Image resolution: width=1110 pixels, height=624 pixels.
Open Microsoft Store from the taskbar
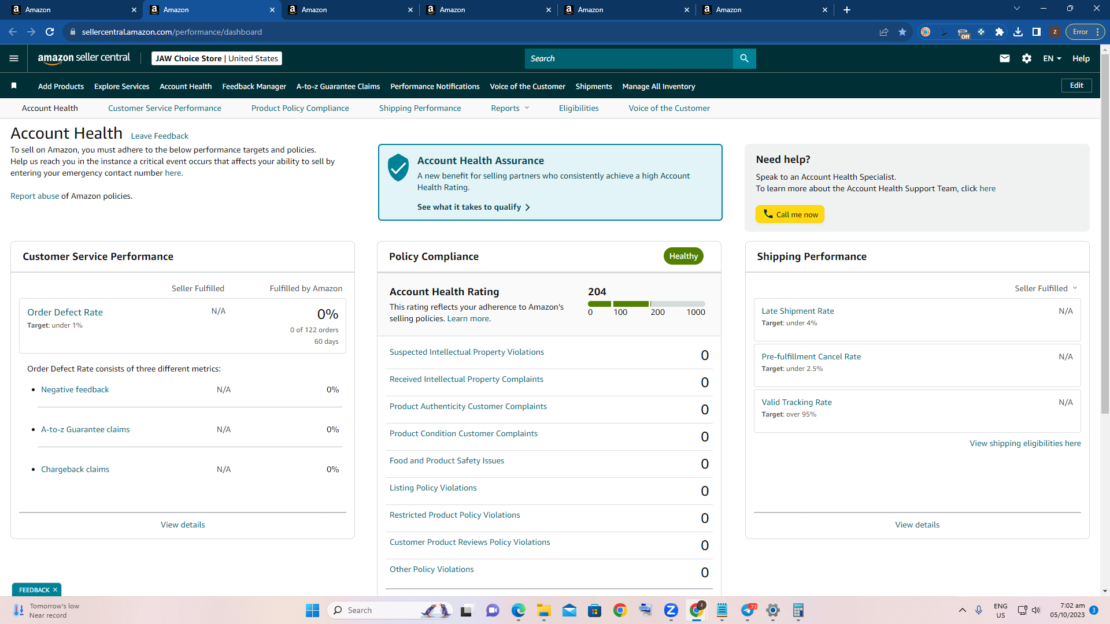[x=594, y=610]
